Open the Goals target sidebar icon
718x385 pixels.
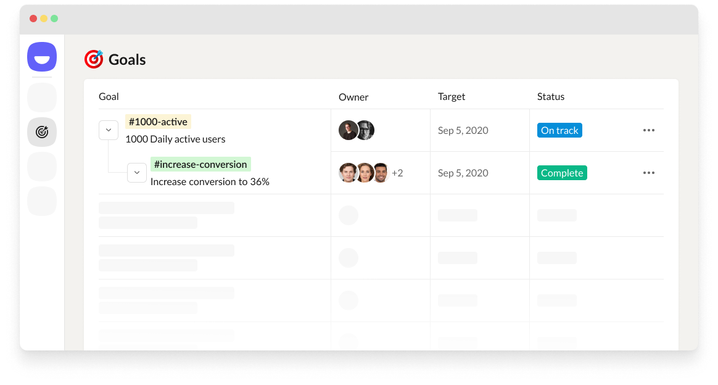click(x=42, y=132)
